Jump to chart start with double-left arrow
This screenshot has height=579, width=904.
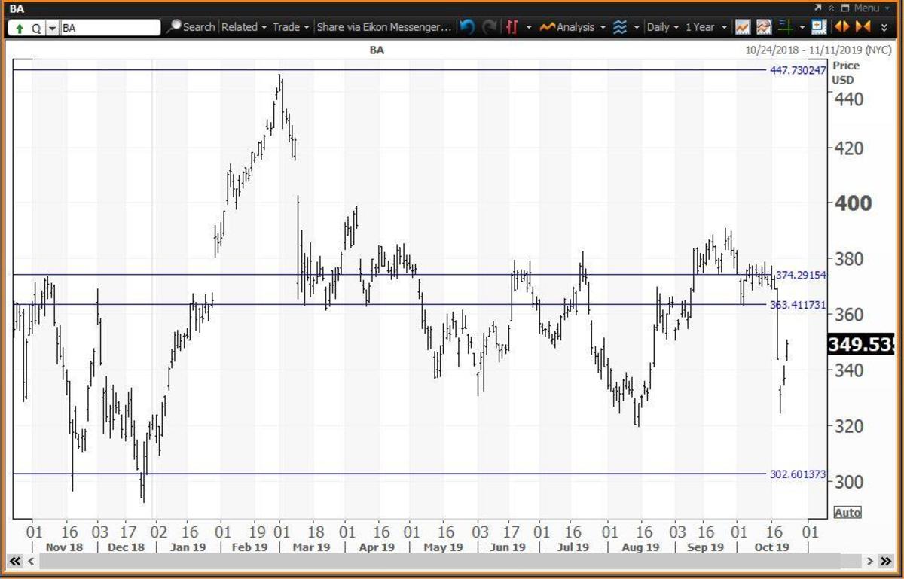tap(14, 562)
